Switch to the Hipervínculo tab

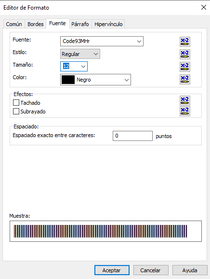point(108,24)
